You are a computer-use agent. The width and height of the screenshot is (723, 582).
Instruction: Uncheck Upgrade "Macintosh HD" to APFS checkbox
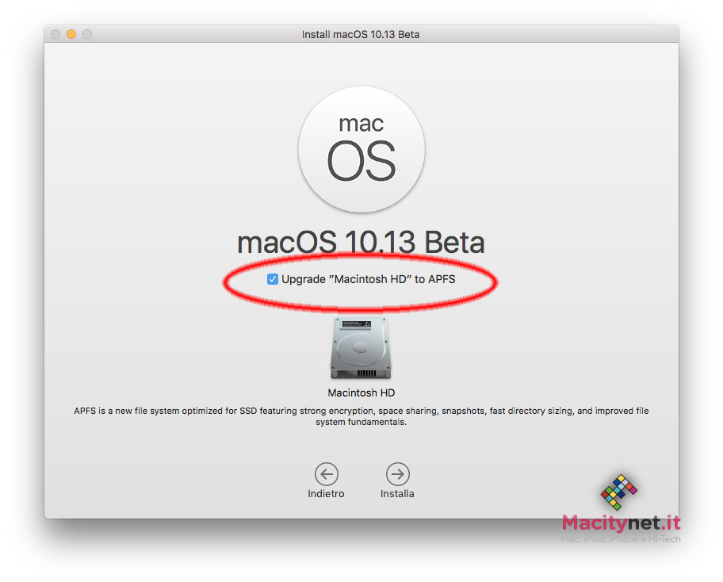(273, 279)
